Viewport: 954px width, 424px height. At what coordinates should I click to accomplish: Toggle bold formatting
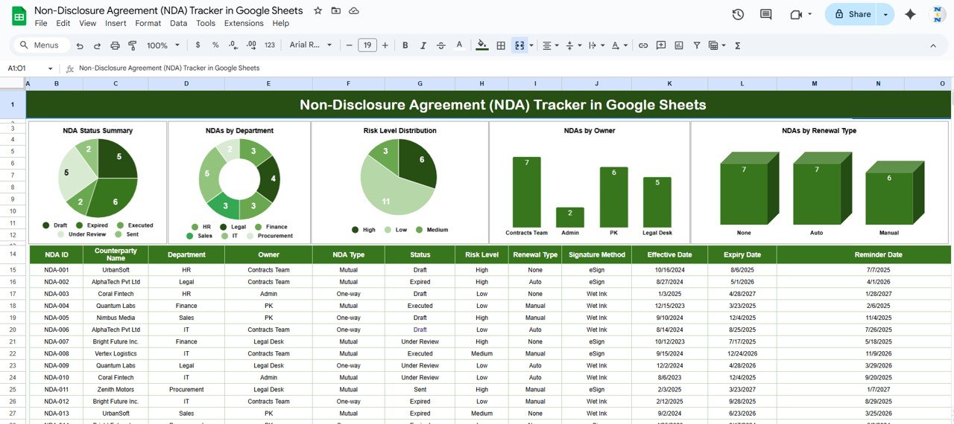click(405, 45)
